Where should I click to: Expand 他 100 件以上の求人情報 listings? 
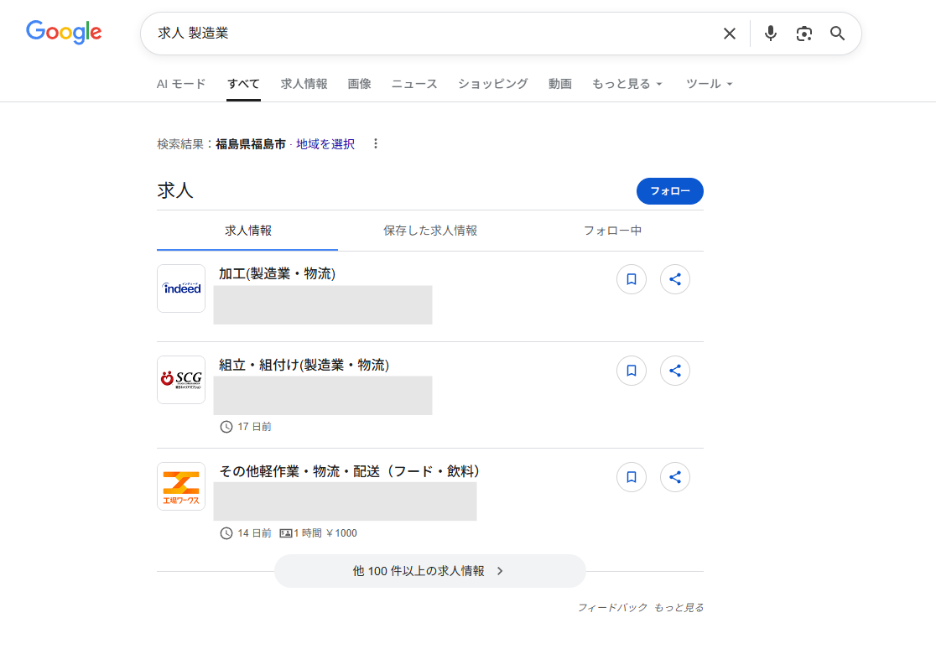(x=429, y=571)
